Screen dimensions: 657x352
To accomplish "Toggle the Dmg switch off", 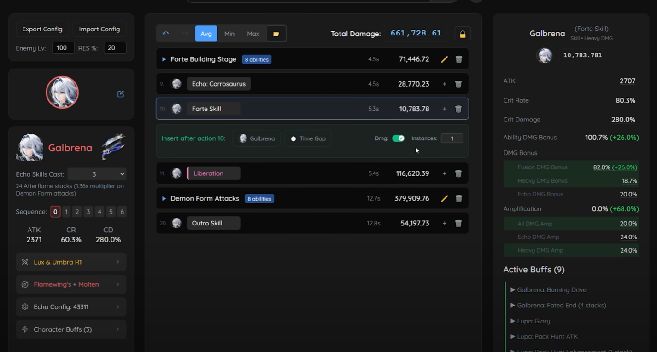I will (x=398, y=138).
